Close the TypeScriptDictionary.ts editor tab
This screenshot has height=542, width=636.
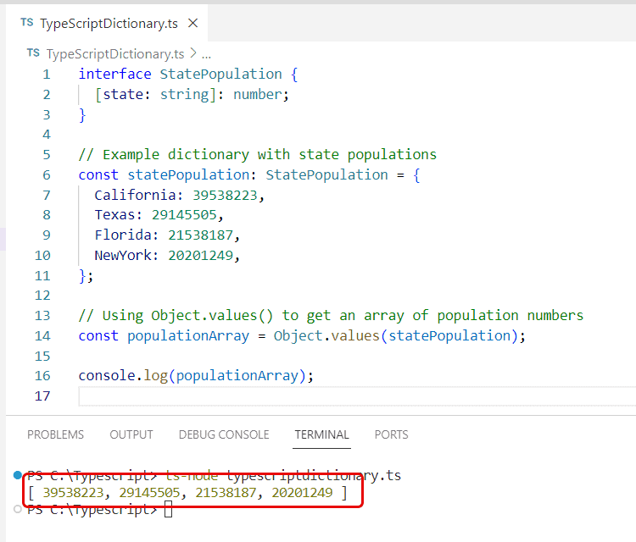[193, 23]
